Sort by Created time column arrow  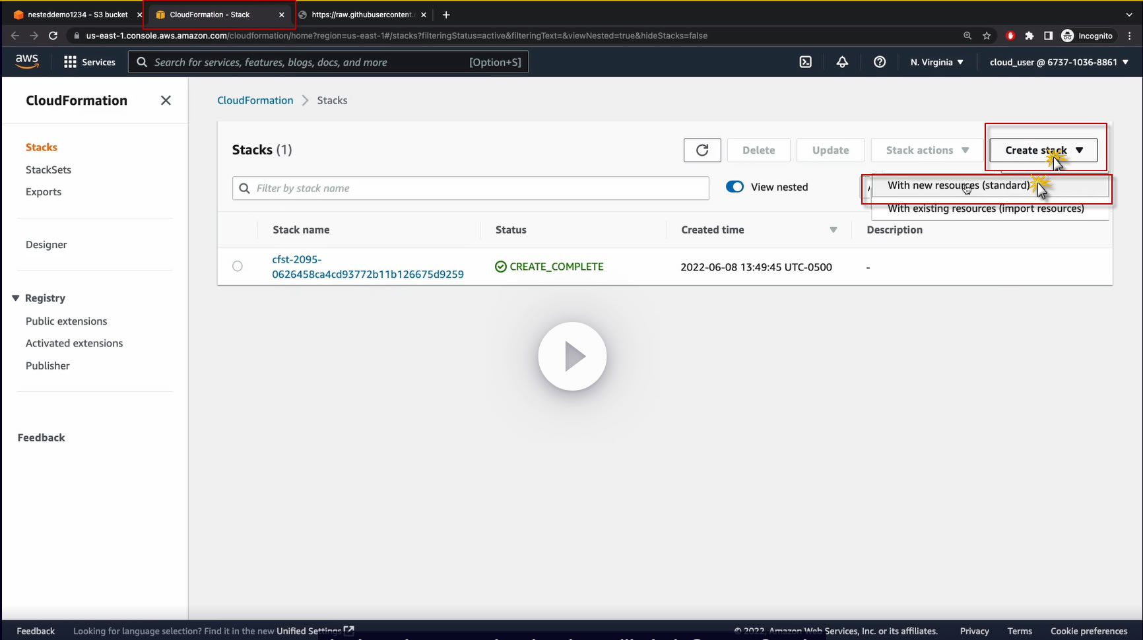(833, 230)
